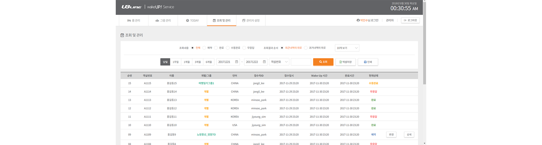Viewport: 542px width, 145px height.
Task: Select the 예약 radio option
Action: tap(204, 48)
